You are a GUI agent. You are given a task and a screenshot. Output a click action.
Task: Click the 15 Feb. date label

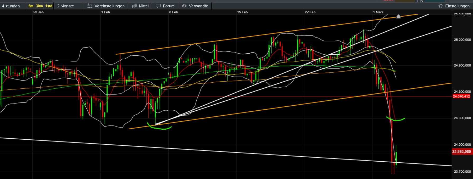tap(243, 12)
